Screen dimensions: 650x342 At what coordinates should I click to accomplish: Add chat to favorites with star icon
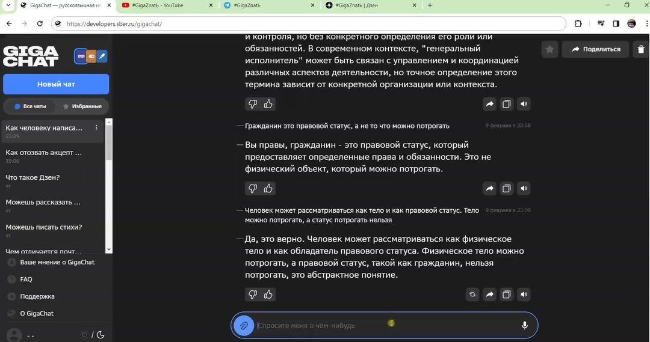tap(549, 49)
